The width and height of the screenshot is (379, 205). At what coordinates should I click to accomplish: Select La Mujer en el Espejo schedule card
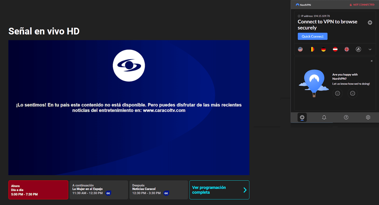(98, 190)
